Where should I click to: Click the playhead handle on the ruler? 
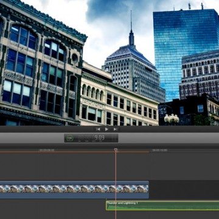pyautogui.click(x=116, y=150)
